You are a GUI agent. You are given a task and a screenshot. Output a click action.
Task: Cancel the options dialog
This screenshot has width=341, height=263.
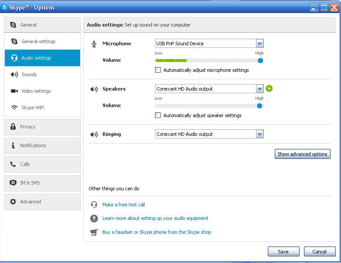pyautogui.click(x=320, y=252)
